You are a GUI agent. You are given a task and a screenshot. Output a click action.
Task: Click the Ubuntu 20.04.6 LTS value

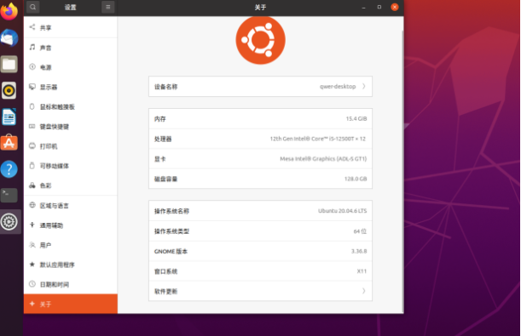342,211
